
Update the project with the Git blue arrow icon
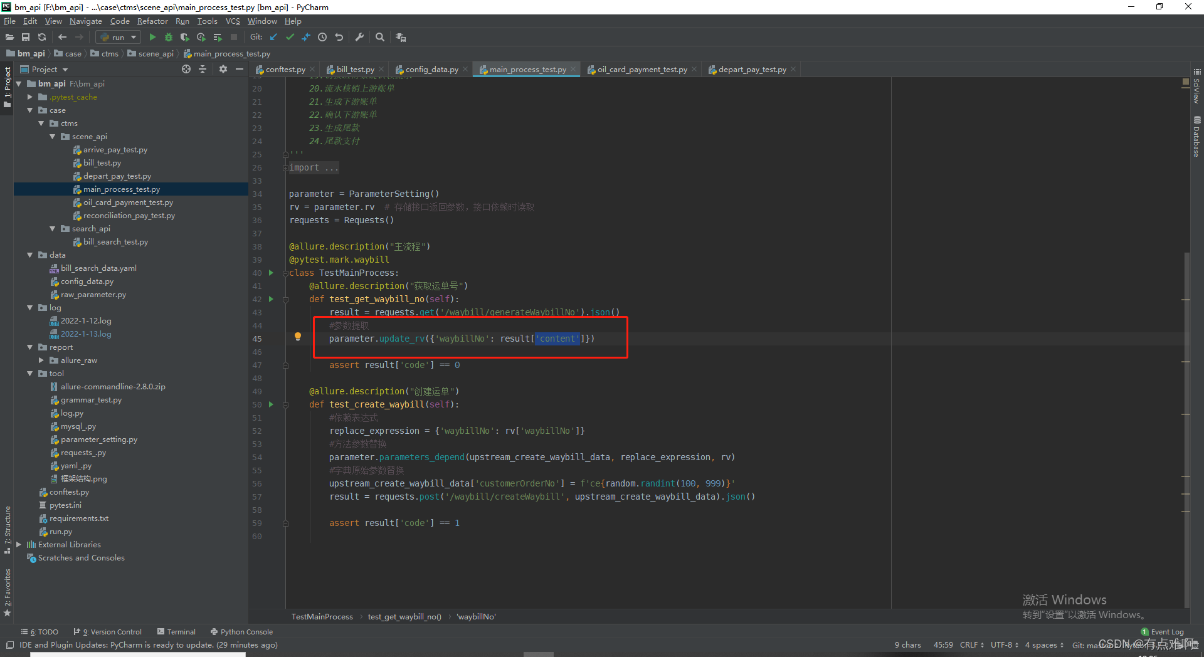273,37
